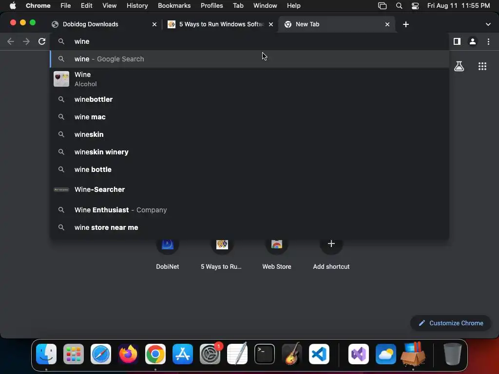Click the screen mirroring menu bar icon
This screenshot has width=499, height=374.
point(382,5)
